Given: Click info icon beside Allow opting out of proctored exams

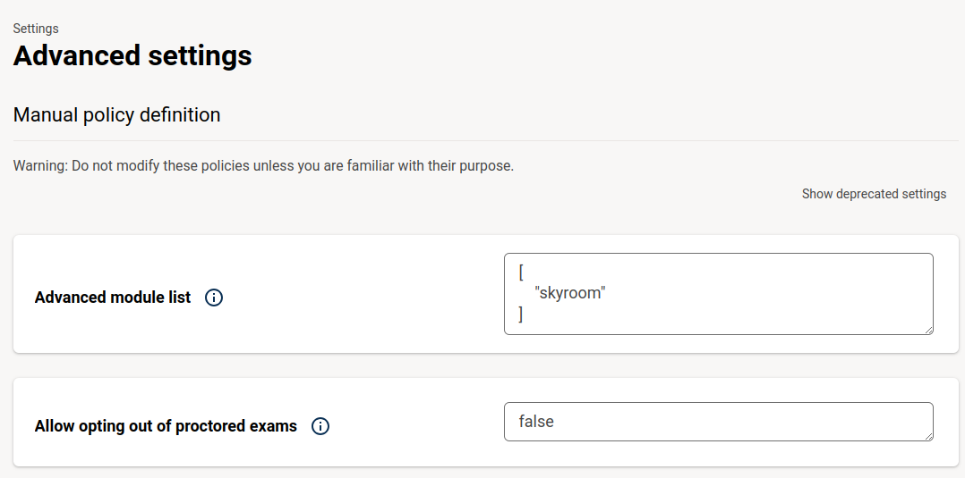Looking at the screenshot, I should tap(320, 426).
